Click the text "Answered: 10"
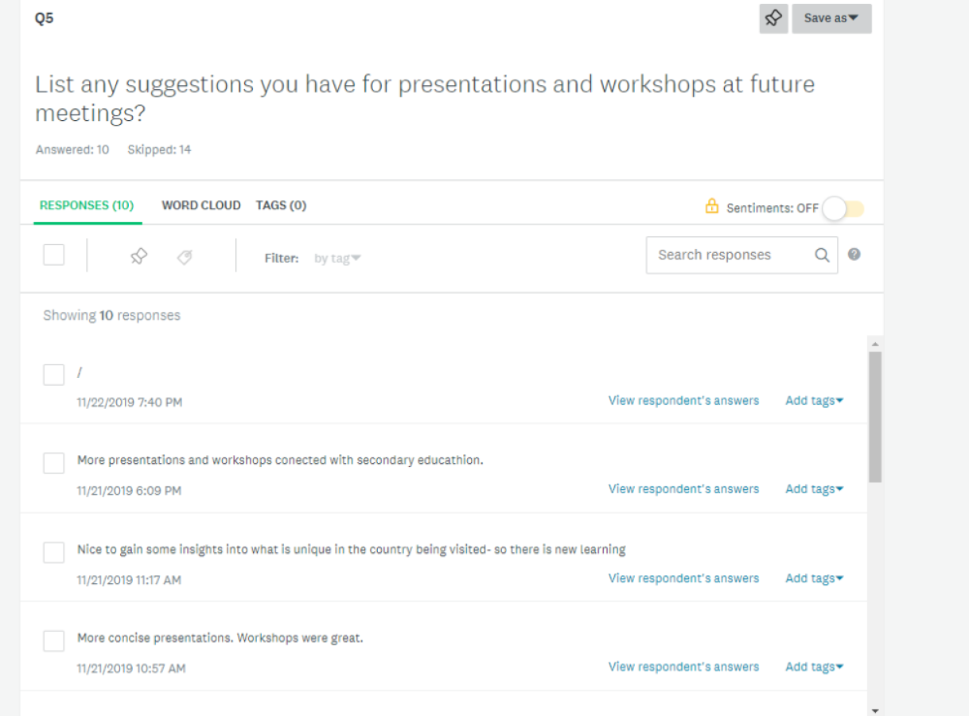Image resolution: width=969 pixels, height=716 pixels. 72,150
